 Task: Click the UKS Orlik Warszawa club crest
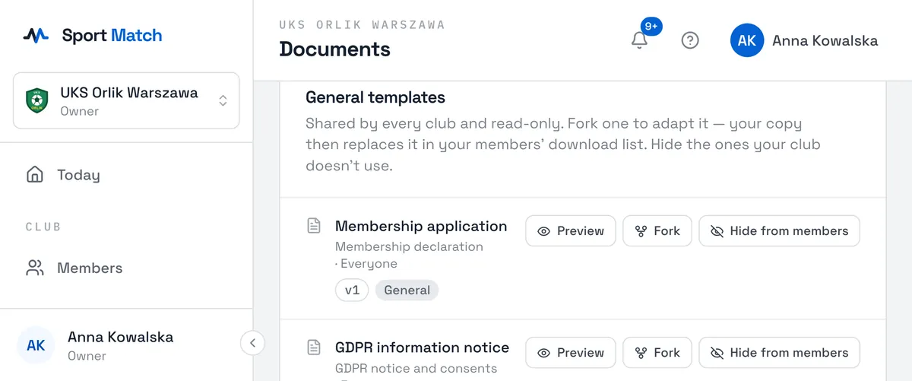pos(36,100)
